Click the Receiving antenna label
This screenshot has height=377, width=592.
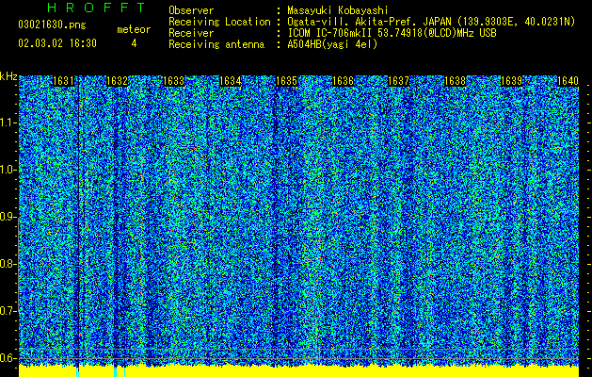[216, 44]
